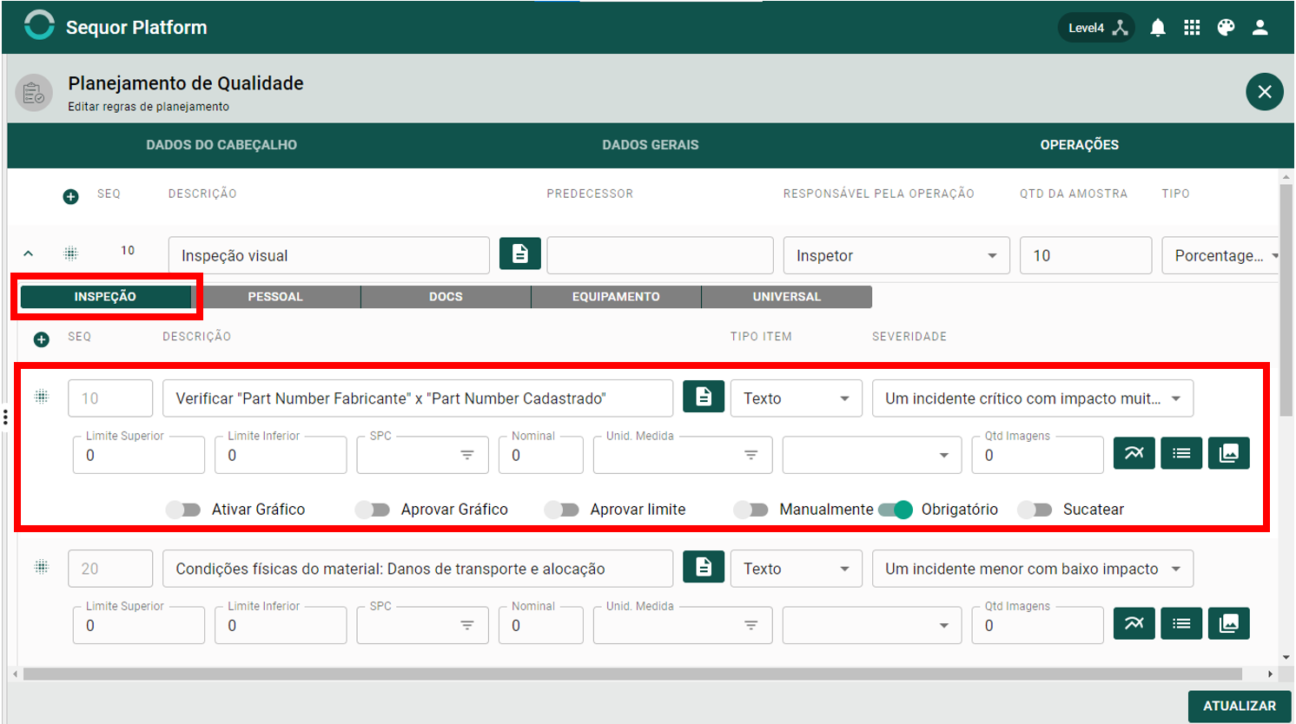
Task: Toggle the Aprovar Gráfico switch
Action: point(373,510)
